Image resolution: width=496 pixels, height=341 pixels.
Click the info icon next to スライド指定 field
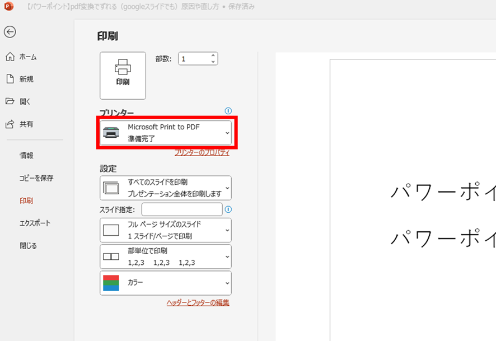pos(228,209)
